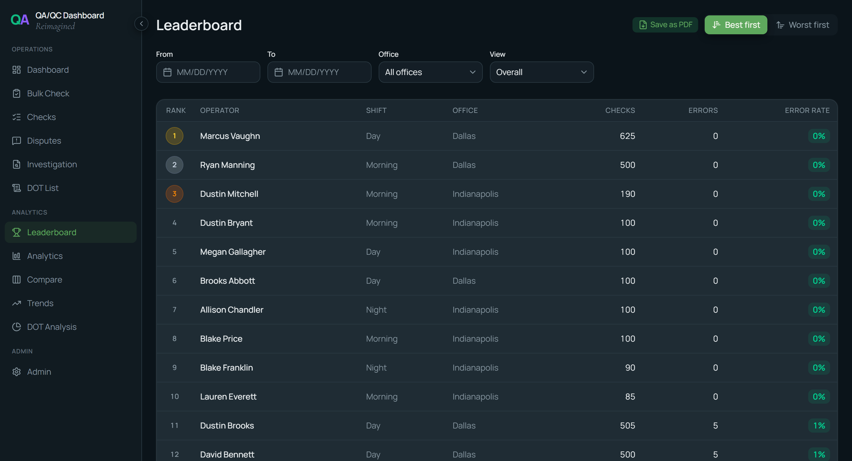852x461 pixels.
Task: Click the Bulk Check clipboard icon
Action: (17, 93)
